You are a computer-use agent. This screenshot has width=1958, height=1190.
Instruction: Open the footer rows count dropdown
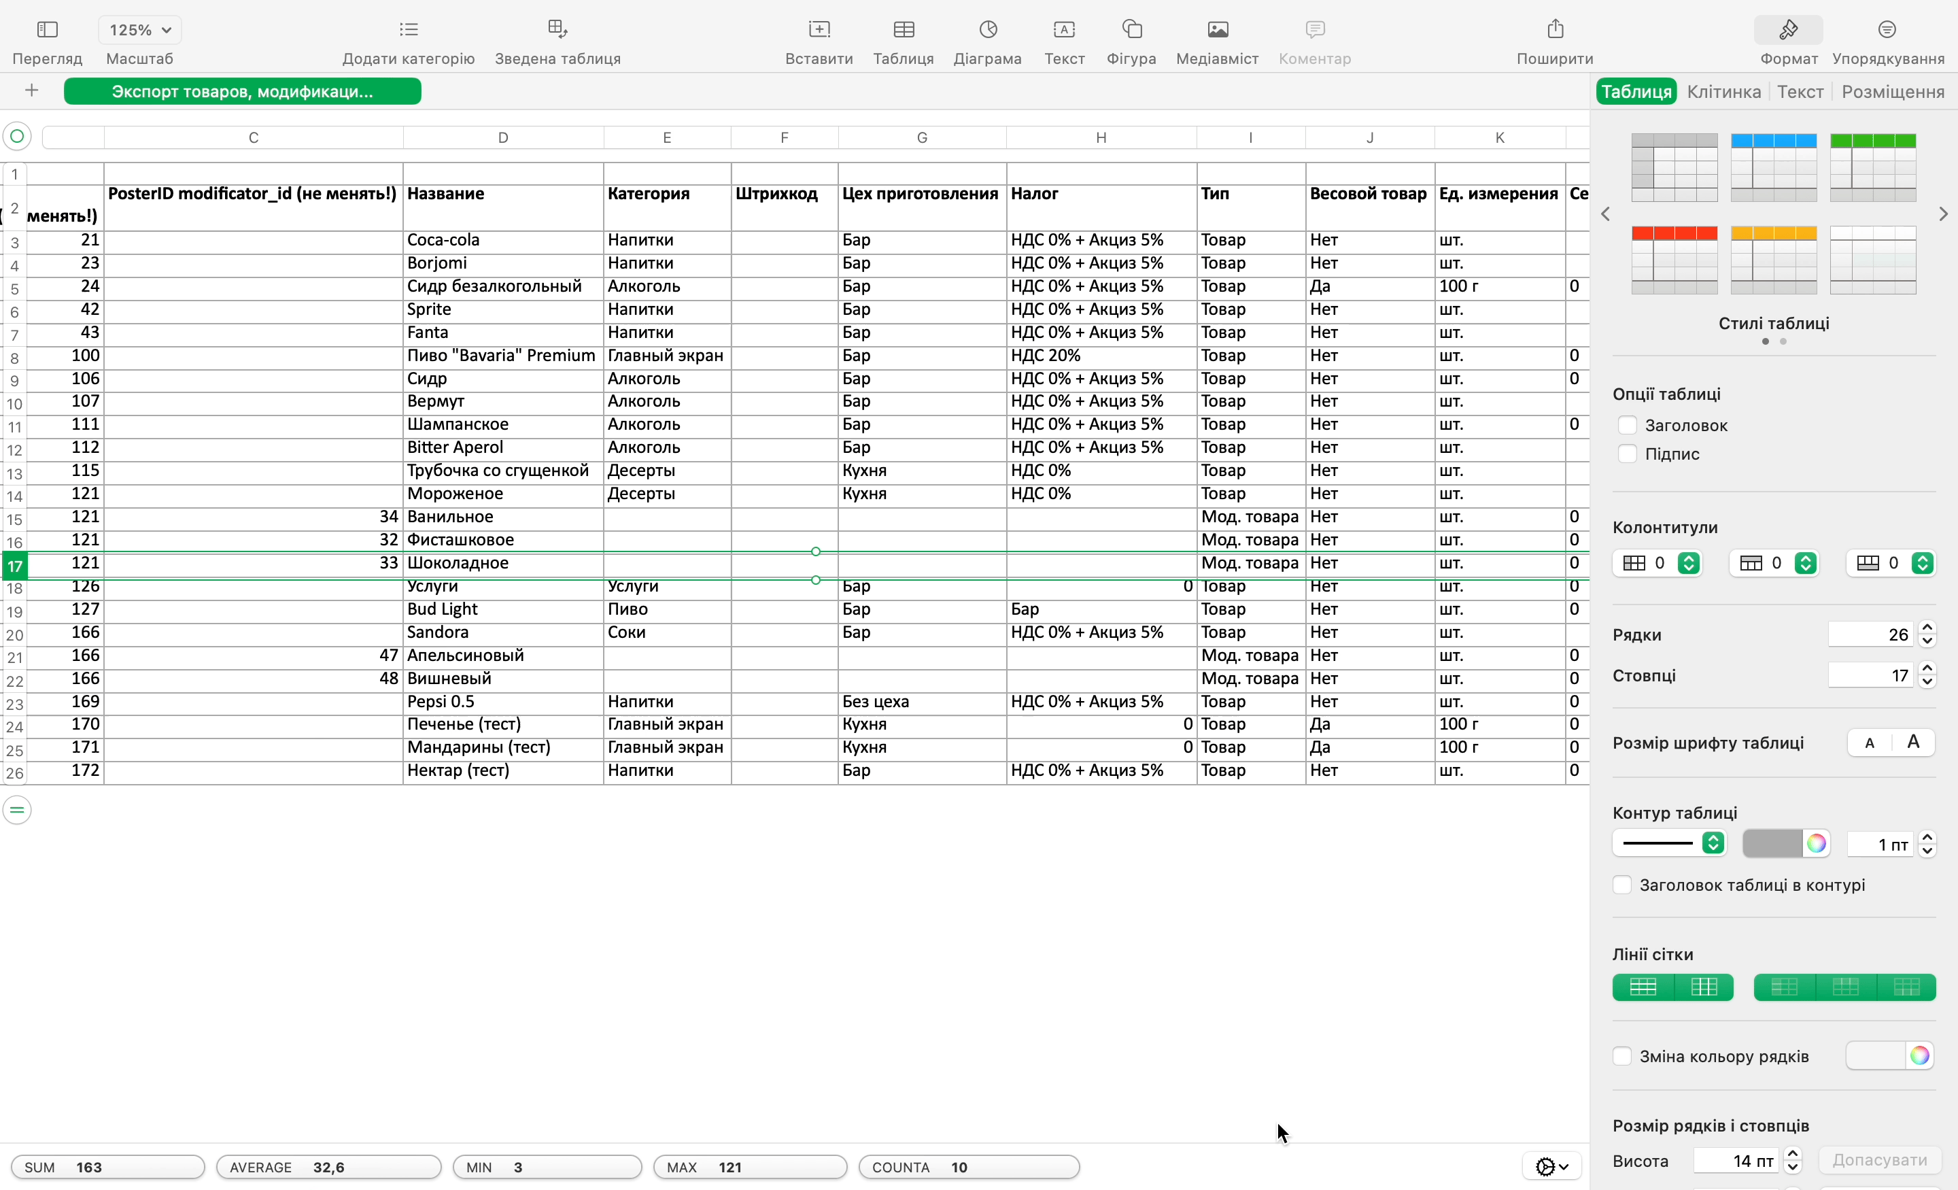1891,563
